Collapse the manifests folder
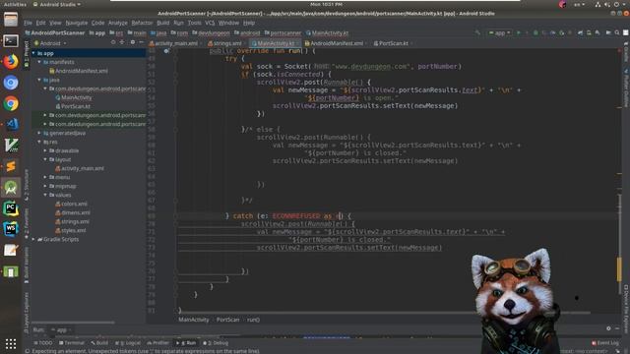Screen dimensions: 630x354 (x=39, y=62)
